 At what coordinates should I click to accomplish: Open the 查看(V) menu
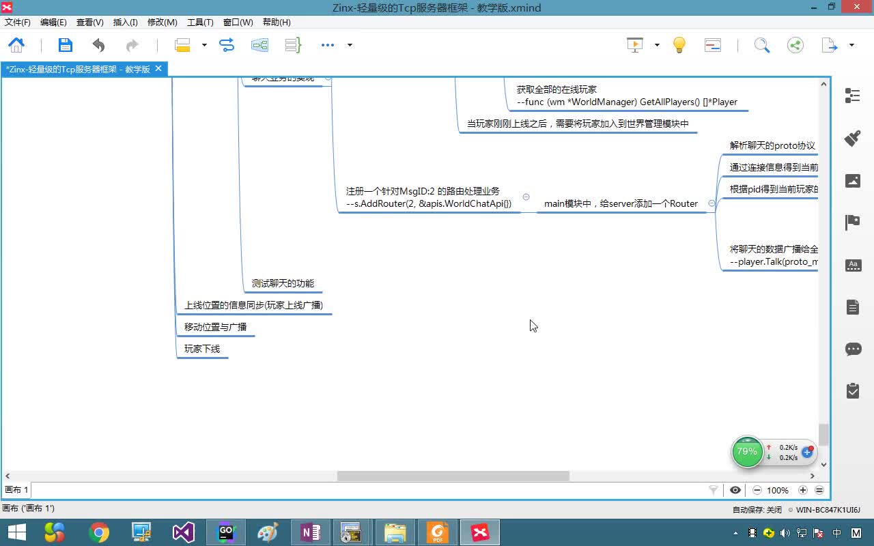click(89, 23)
